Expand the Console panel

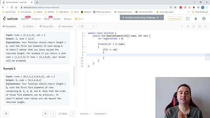tap(85, 114)
